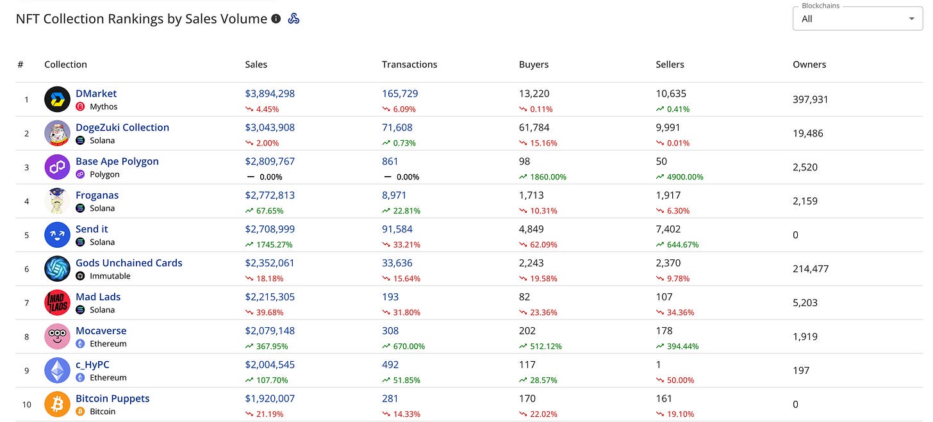Click Froganas transactions count 8,971

(x=394, y=195)
